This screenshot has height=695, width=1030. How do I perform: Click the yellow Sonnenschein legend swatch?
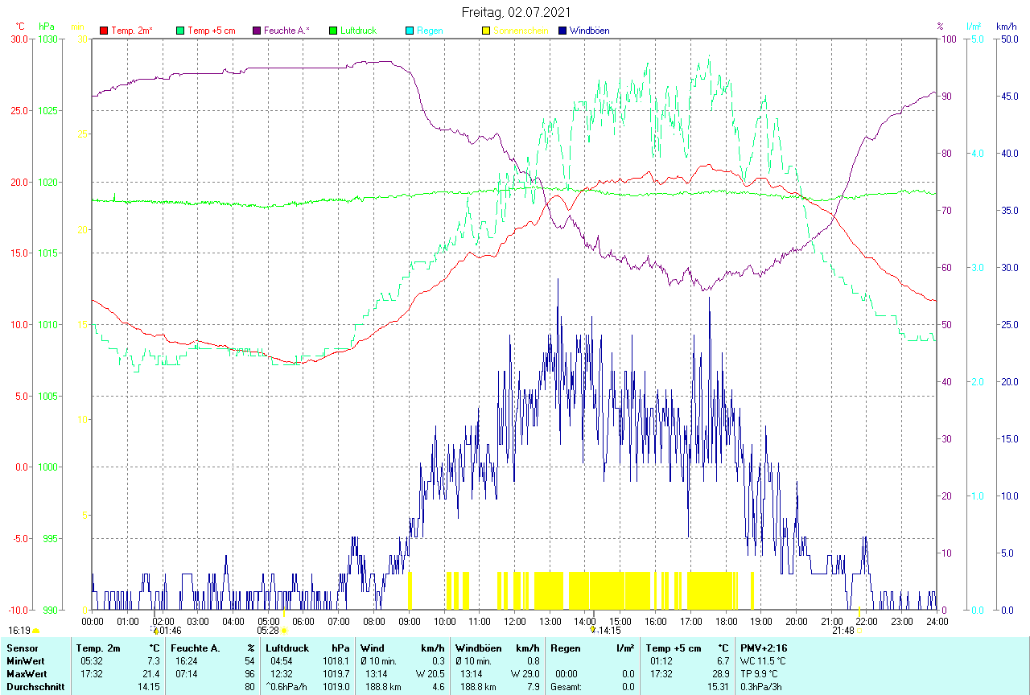(x=486, y=31)
